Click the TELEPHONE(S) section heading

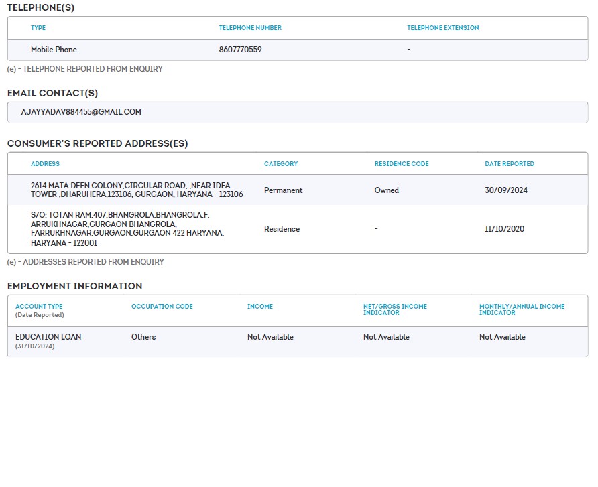(x=41, y=7)
